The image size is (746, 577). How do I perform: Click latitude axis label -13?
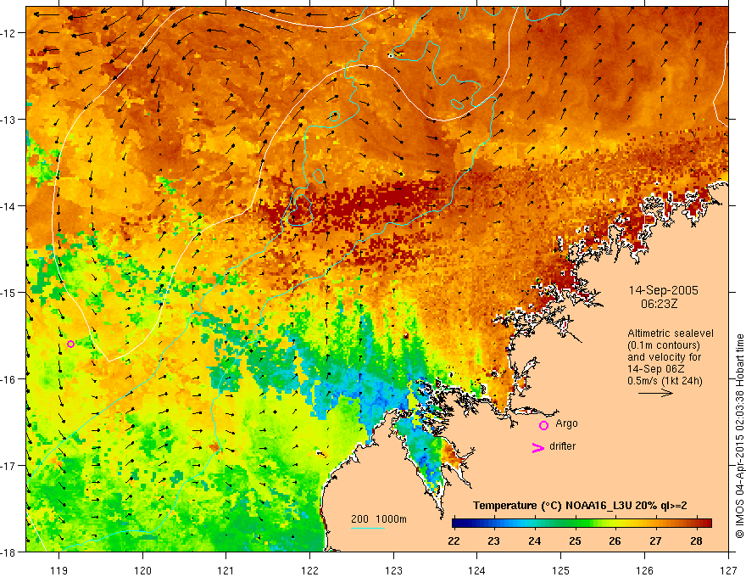[8, 120]
